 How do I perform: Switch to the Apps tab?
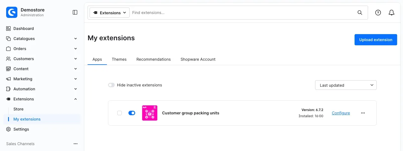click(97, 59)
